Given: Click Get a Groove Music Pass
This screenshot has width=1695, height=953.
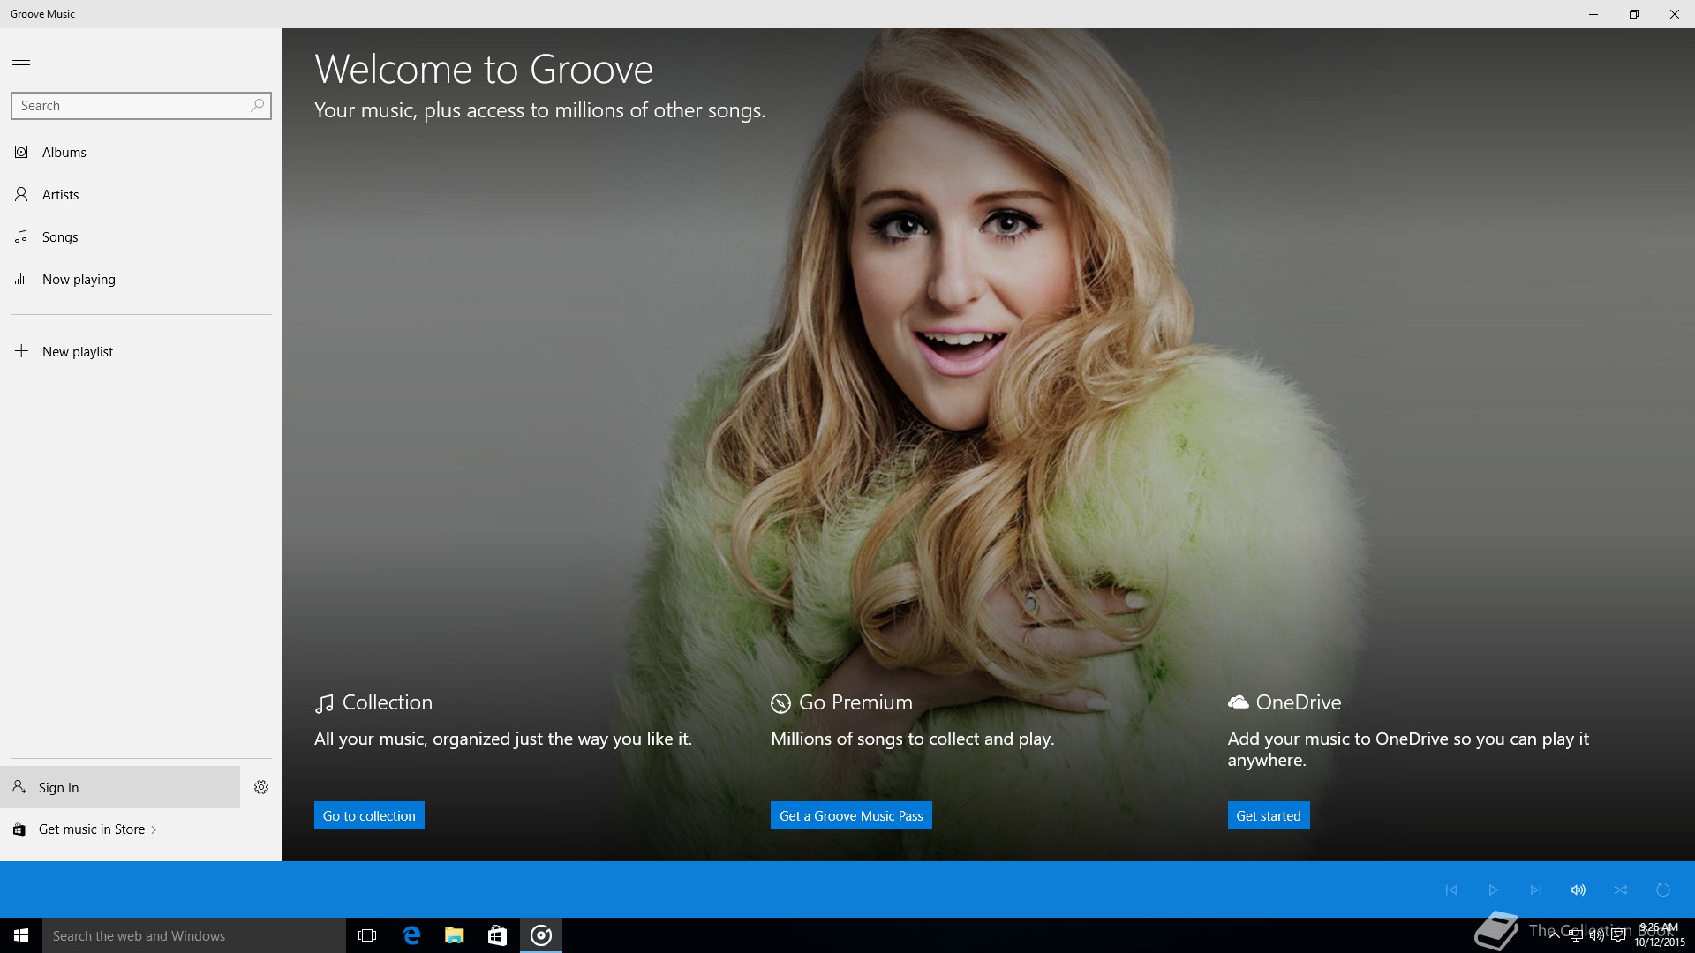Looking at the screenshot, I should [x=851, y=815].
